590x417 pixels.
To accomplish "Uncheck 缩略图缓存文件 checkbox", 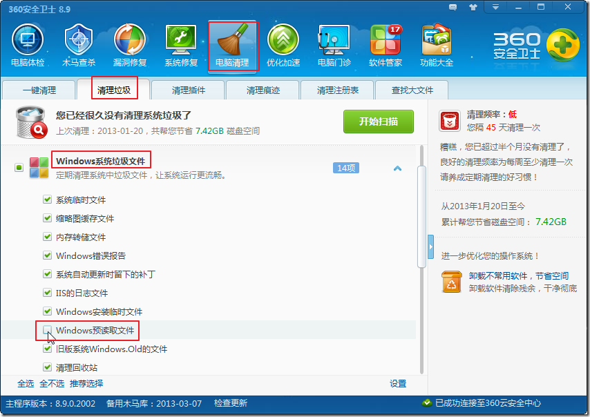I will point(47,218).
